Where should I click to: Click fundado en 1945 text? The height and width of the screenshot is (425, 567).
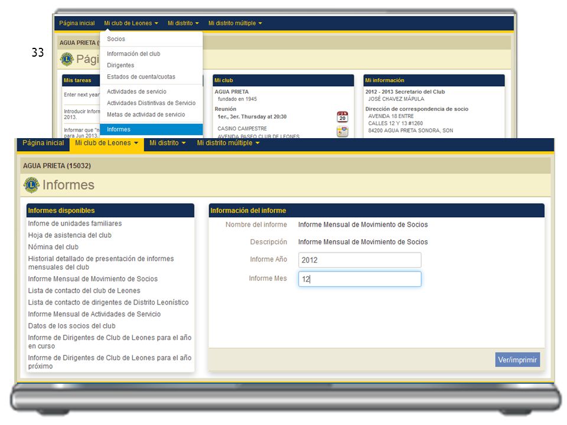coord(237,99)
